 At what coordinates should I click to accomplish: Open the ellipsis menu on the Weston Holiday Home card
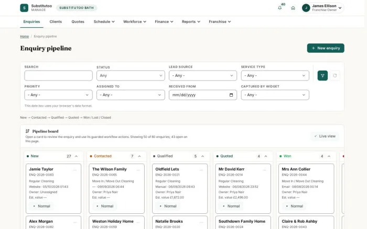[x=138, y=222]
